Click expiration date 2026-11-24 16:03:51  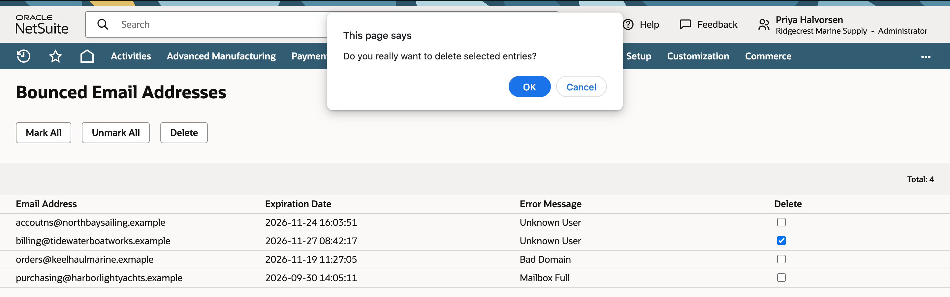[x=311, y=222]
